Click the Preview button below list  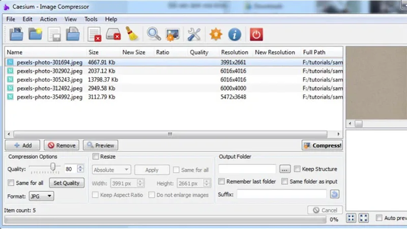coord(100,145)
